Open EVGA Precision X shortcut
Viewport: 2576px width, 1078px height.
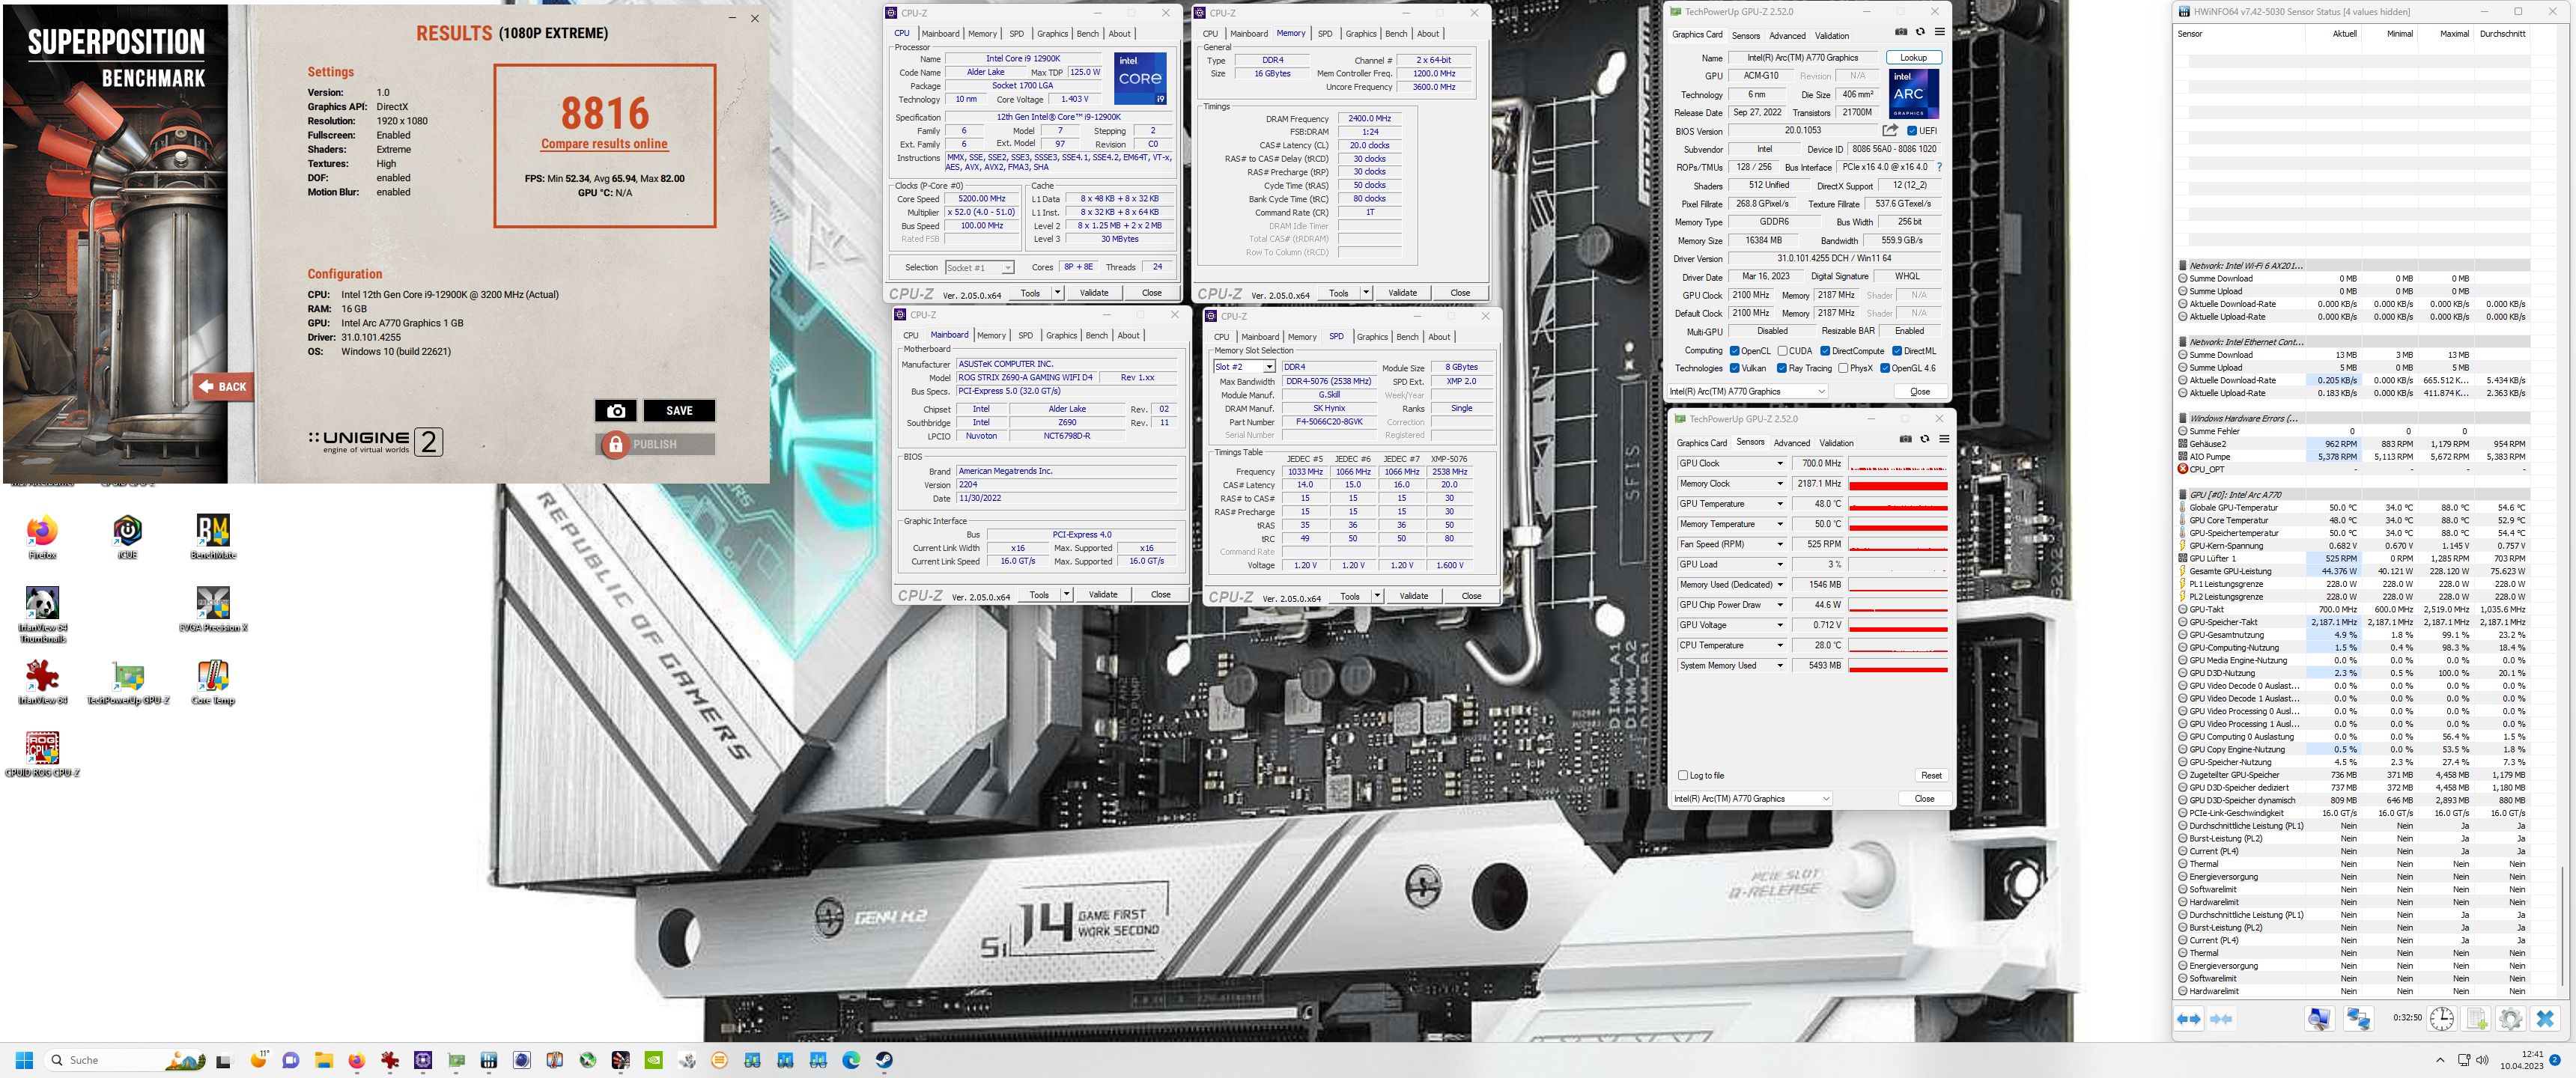(213, 610)
